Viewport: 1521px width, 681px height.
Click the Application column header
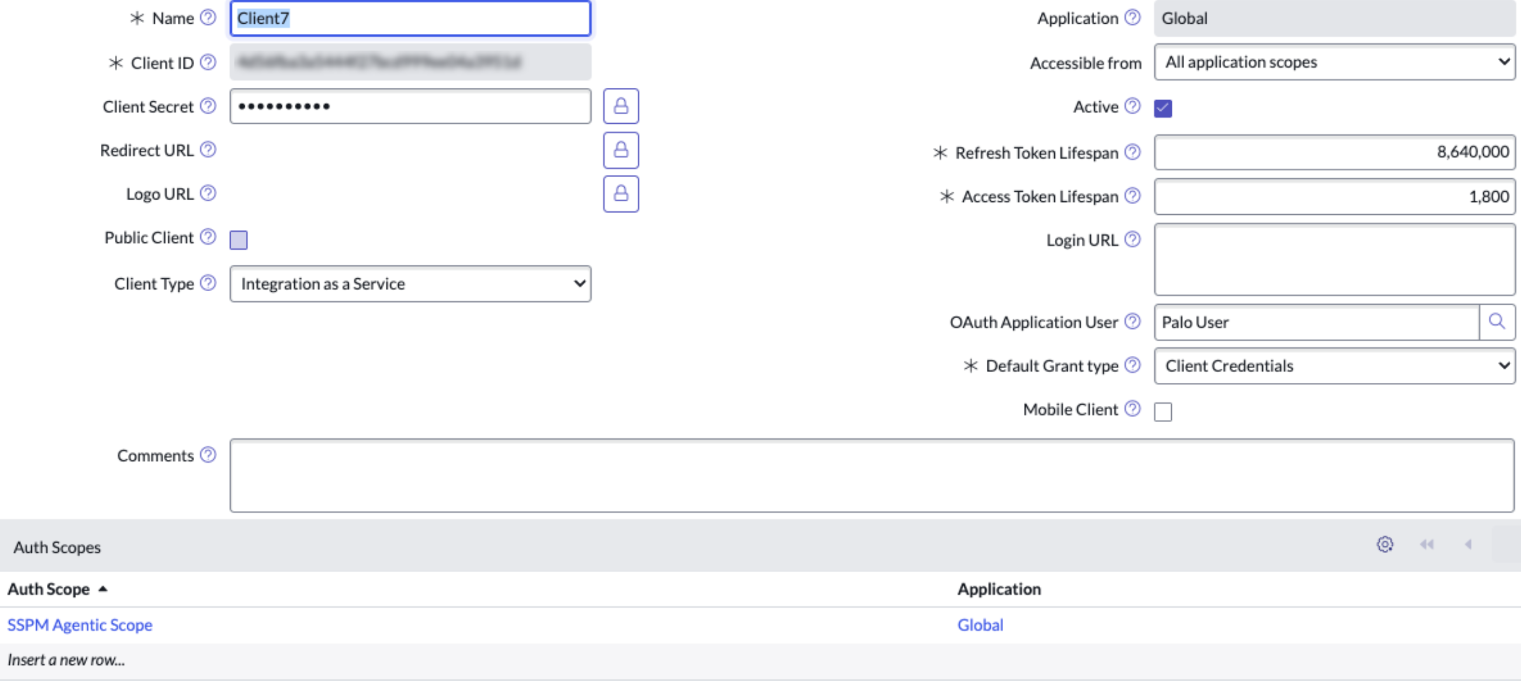point(999,588)
